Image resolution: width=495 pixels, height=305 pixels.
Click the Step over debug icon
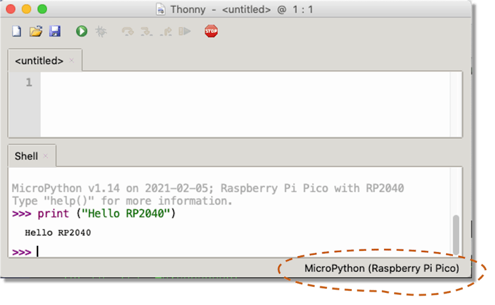coord(128,31)
